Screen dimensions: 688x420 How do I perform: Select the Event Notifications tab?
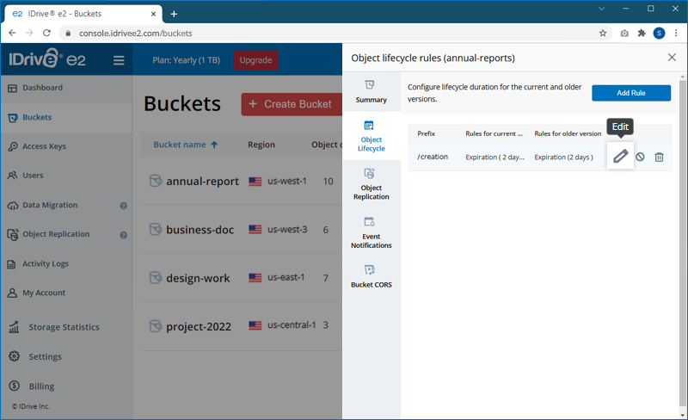tap(371, 233)
